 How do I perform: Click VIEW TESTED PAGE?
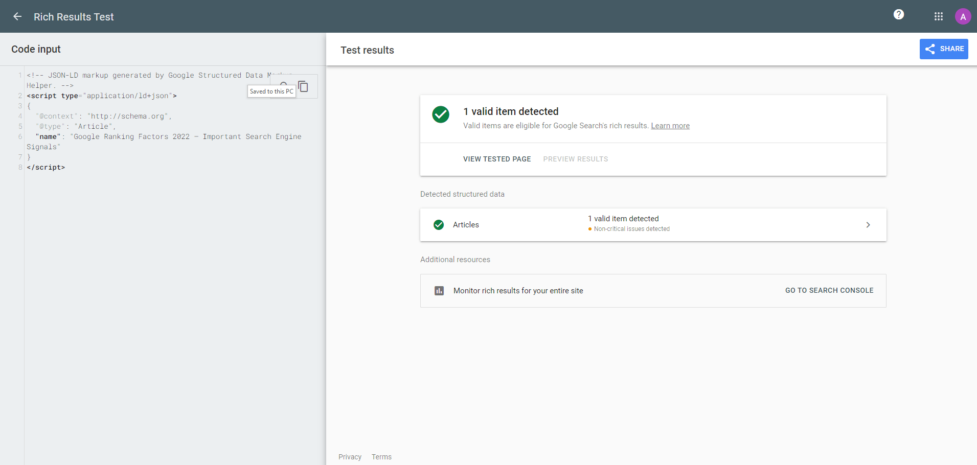pyautogui.click(x=496, y=159)
